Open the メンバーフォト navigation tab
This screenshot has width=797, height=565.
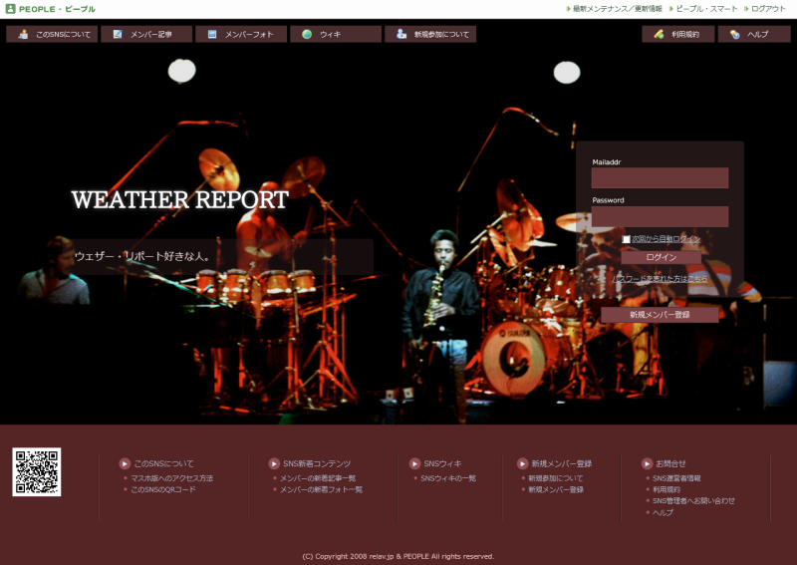tap(241, 34)
